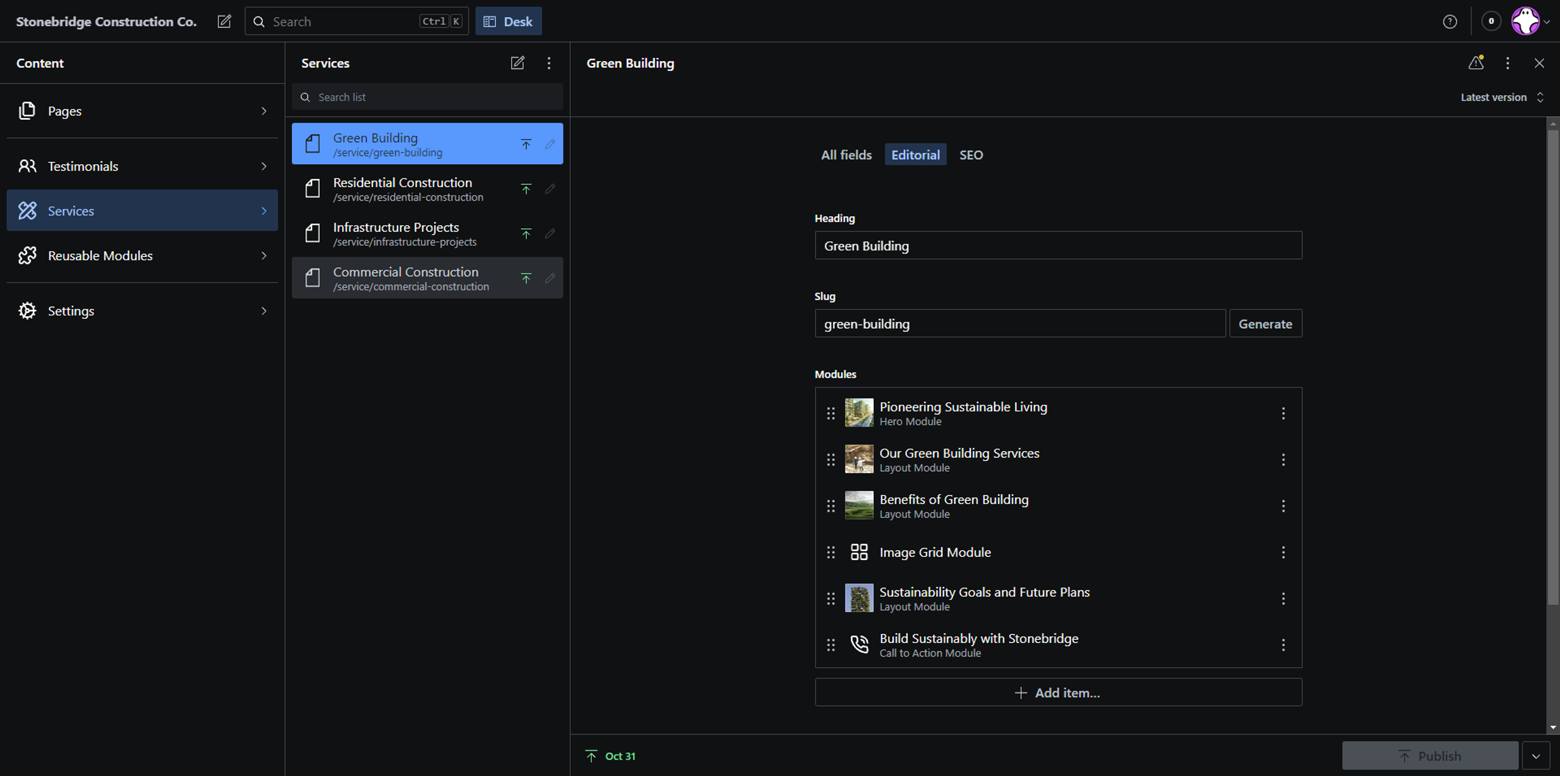Open the Pioneering Sustainable Living module thumbnail

pos(859,413)
